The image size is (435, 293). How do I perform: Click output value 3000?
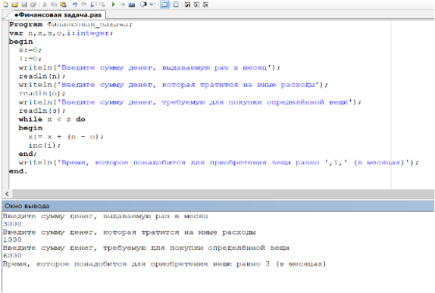[12, 223]
